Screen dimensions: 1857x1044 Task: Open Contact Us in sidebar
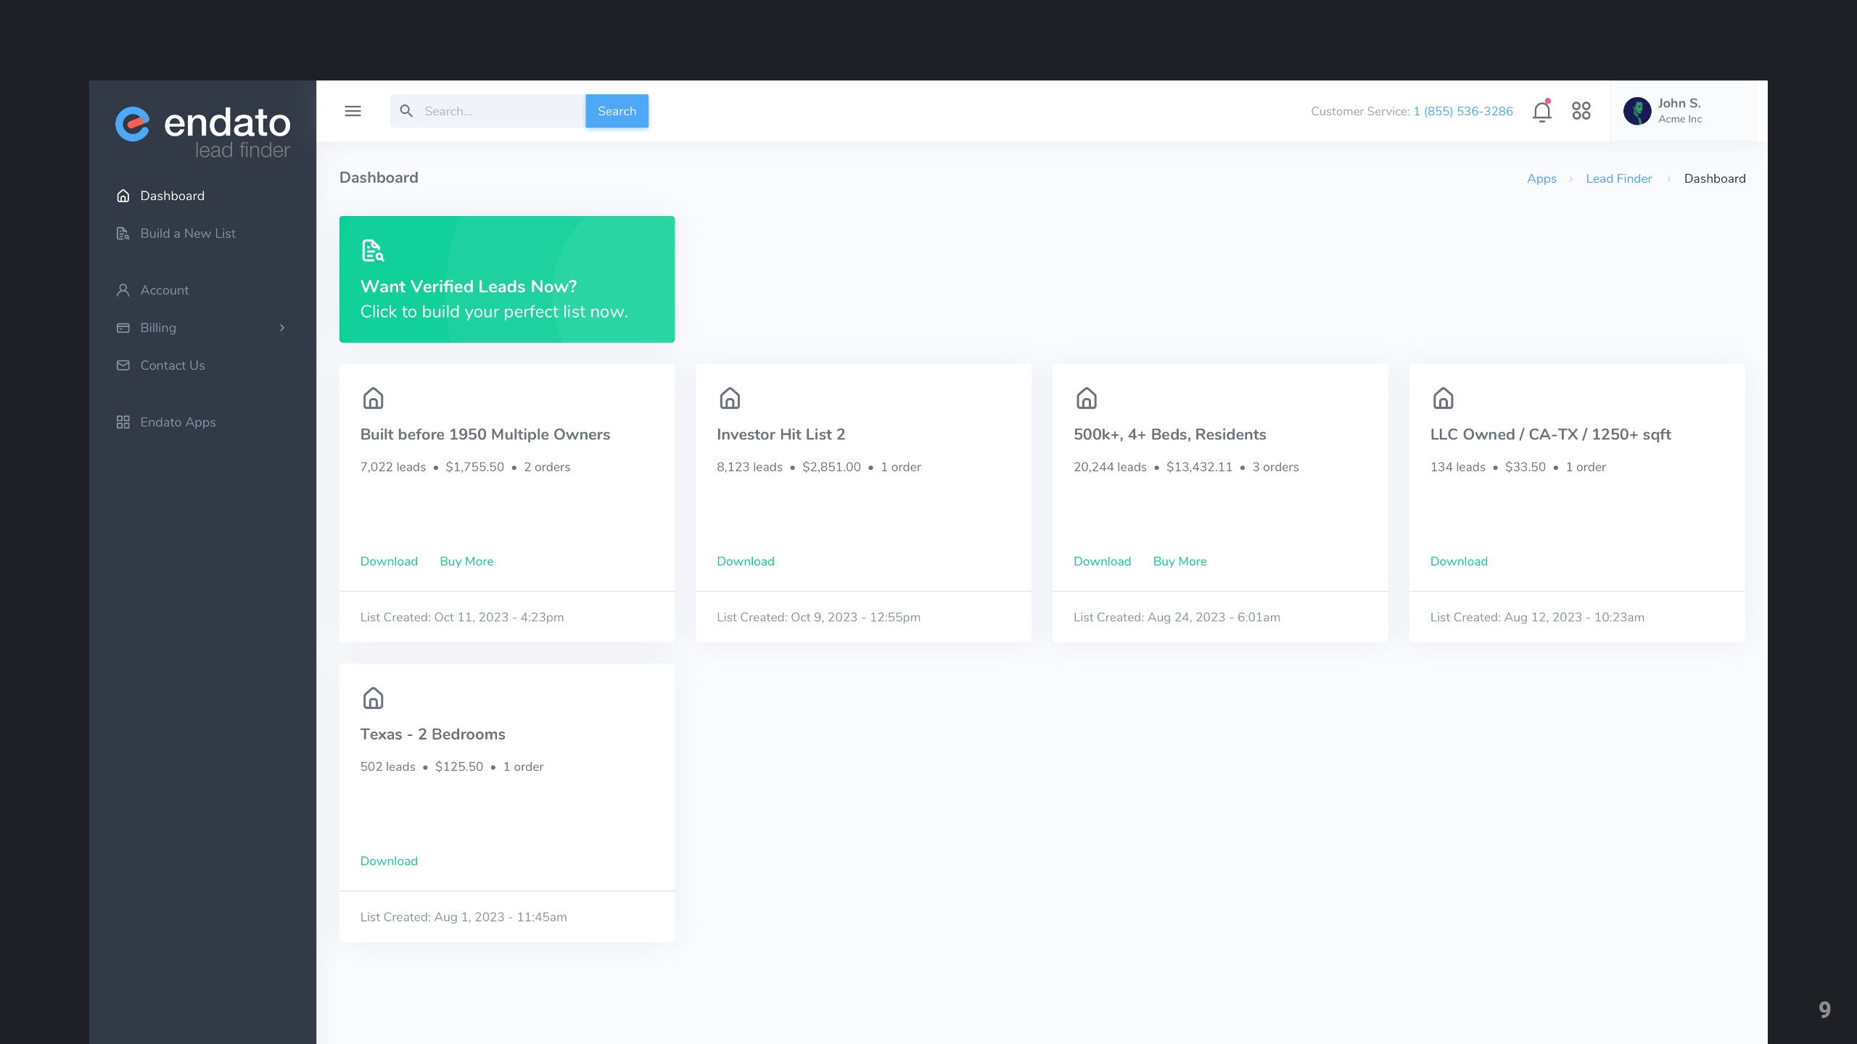(x=173, y=365)
